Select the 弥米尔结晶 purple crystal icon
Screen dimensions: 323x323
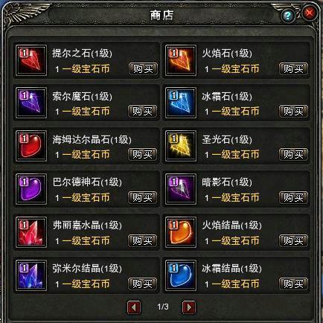coord(31,275)
